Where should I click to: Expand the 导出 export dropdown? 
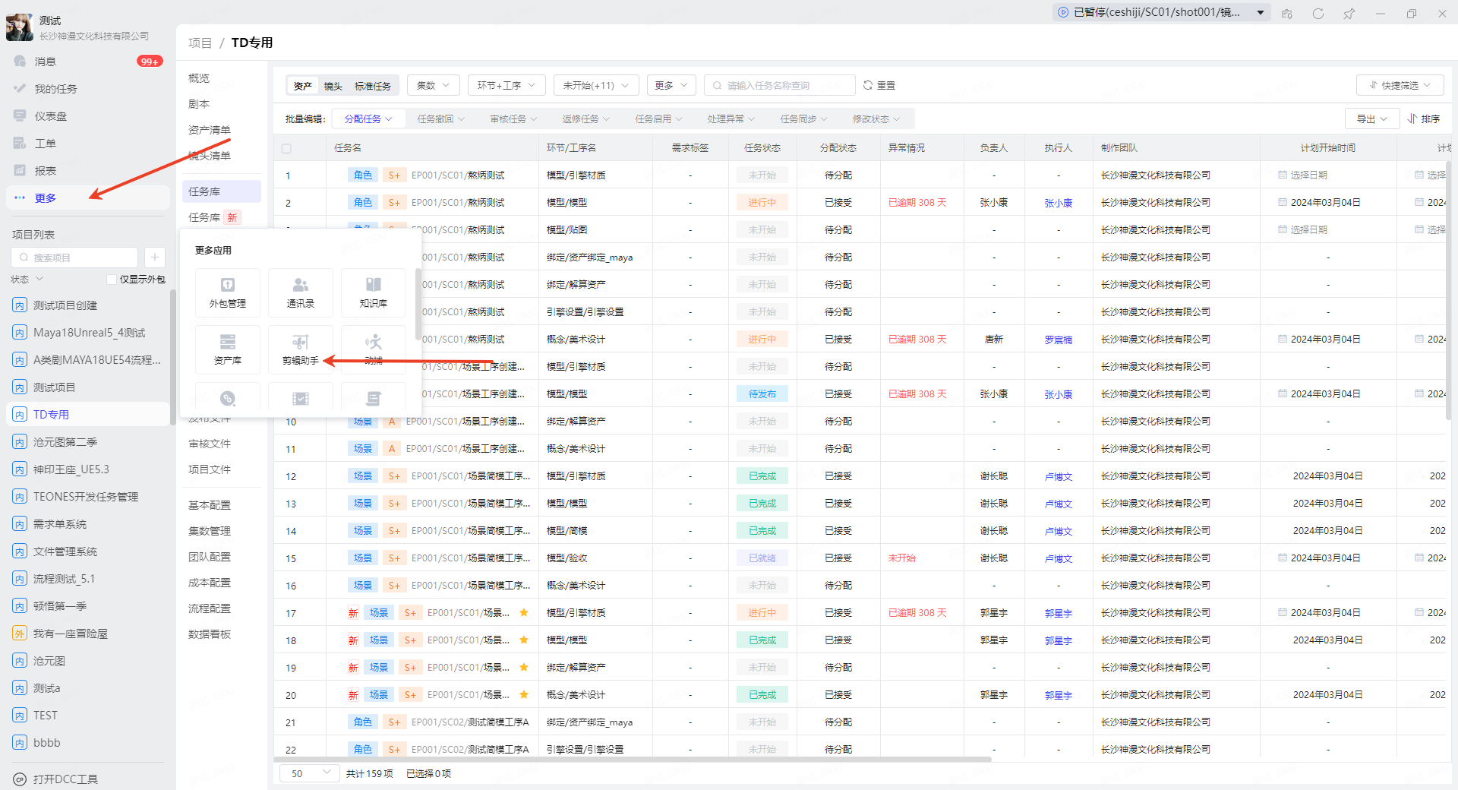[x=1371, y=119]
